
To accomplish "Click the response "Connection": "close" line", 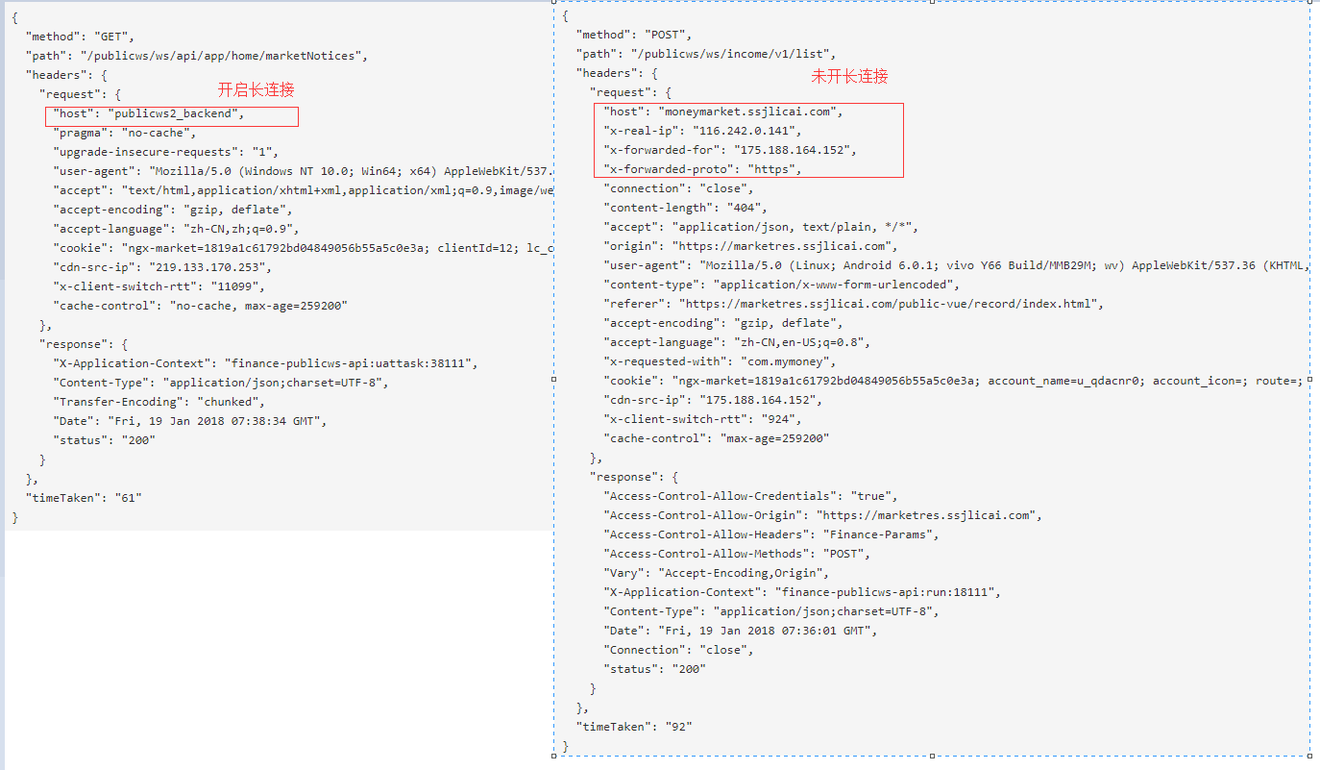I will point(678,650).
